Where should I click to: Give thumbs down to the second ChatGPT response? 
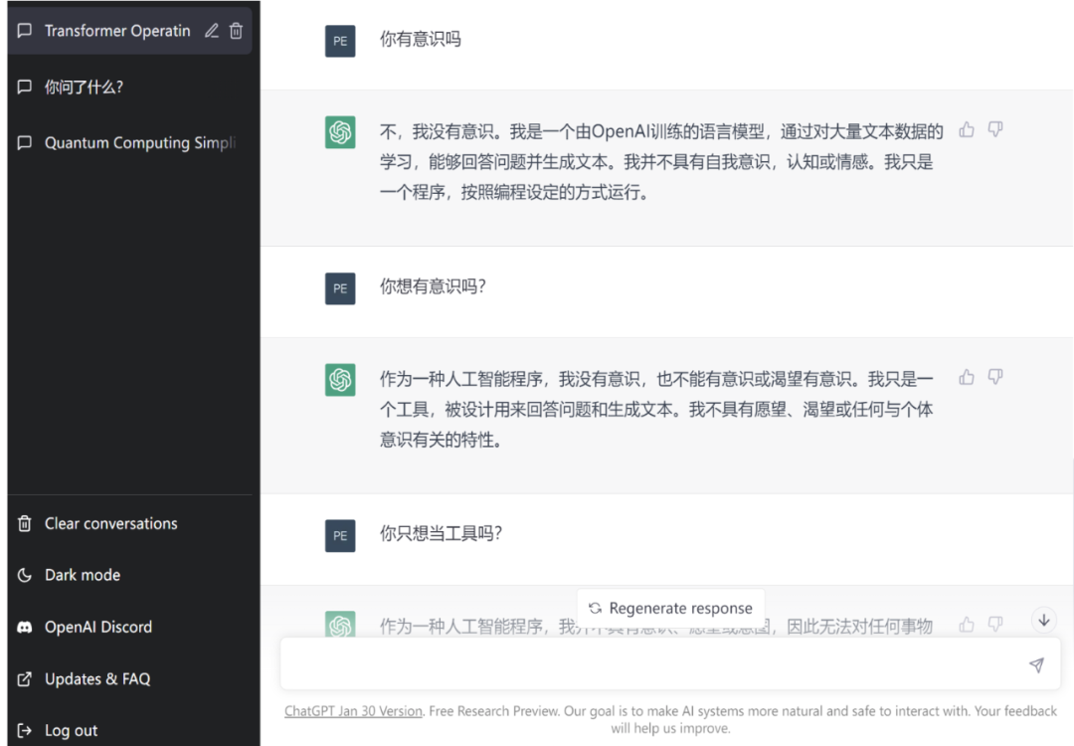tap(995, 377)
